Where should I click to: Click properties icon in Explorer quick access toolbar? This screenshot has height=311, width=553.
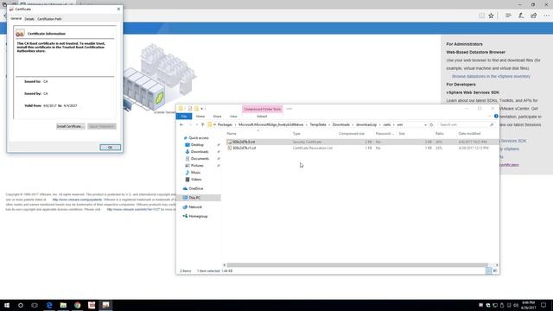click(x=190, y=109)
